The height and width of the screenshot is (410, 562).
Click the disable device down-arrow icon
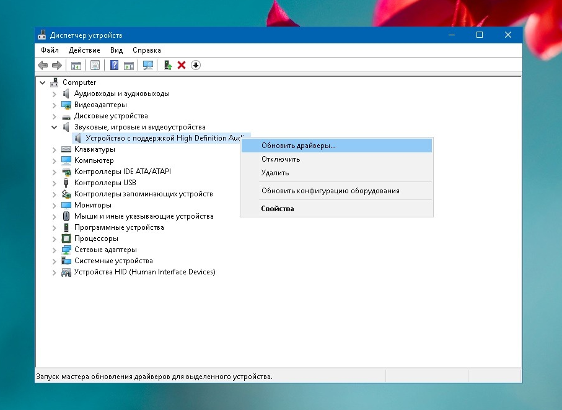[196, 65]
